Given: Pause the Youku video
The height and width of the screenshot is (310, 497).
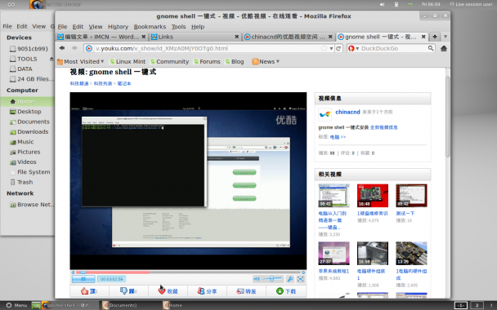Looking at the screenshot, I should [83, 279].
